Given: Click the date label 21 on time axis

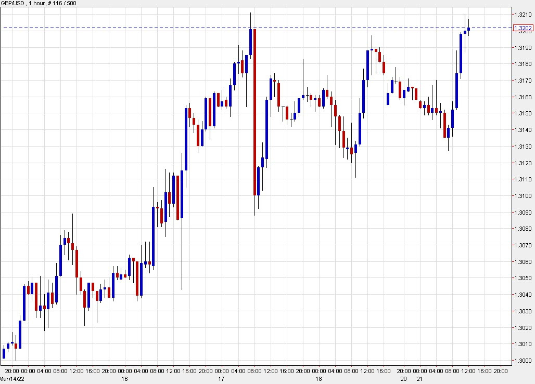Looking at the screenshot, I should pos(419,379).
